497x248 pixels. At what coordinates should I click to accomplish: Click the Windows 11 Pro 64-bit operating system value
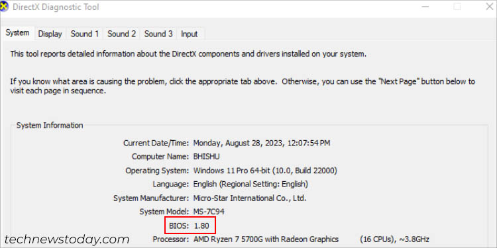[265, 171]
